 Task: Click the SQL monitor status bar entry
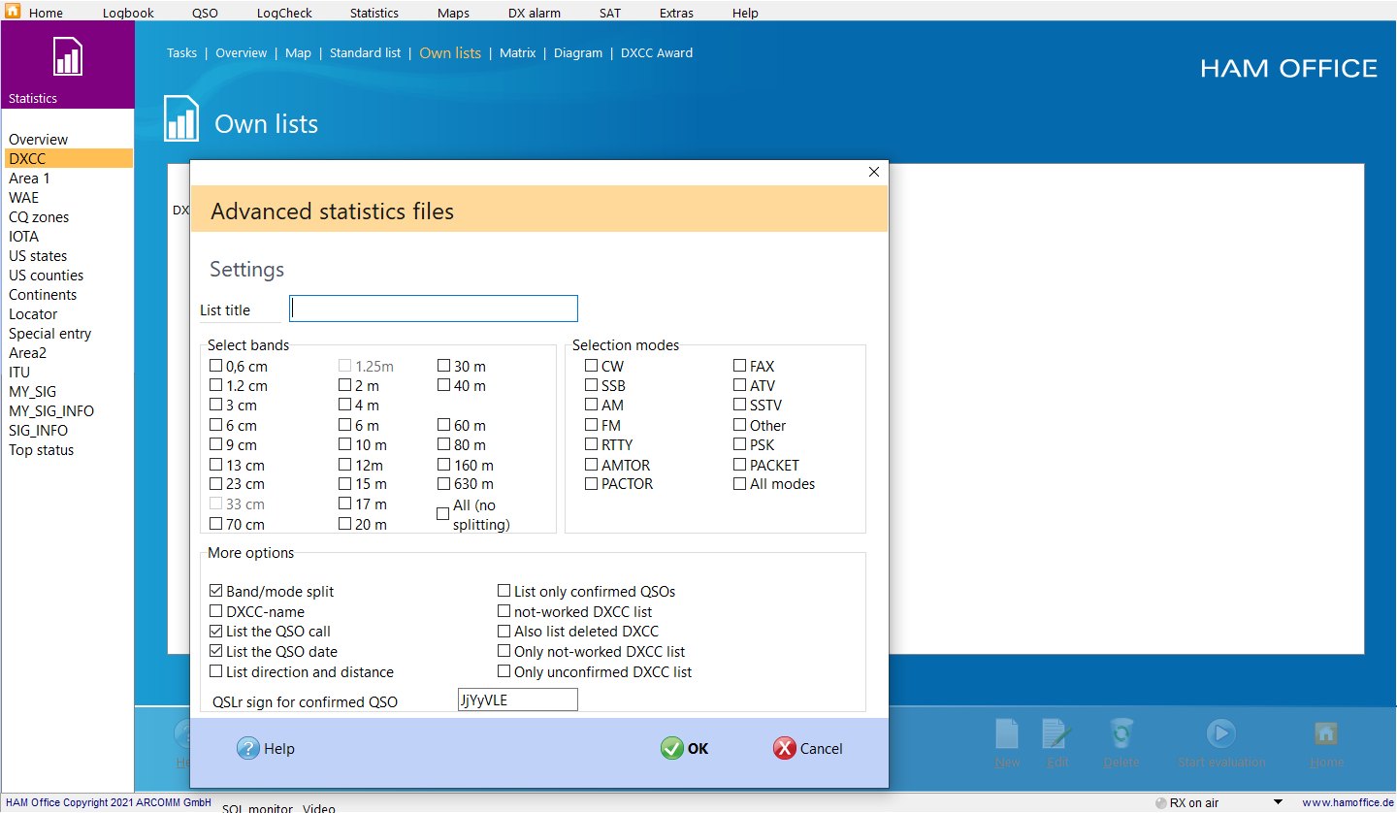(257, 807)
